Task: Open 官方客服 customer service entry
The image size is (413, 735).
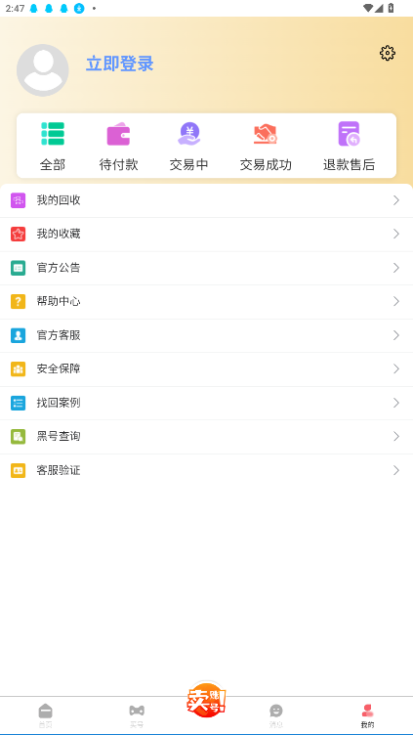Action: [x=207, y=335]
